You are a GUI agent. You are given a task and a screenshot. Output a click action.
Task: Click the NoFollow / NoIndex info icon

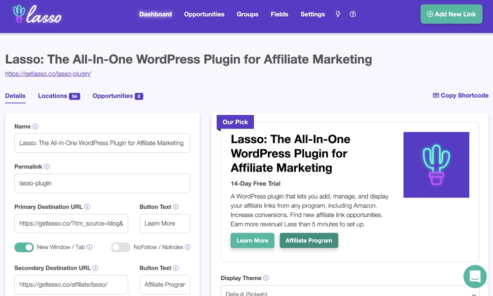tap(188, 247)
